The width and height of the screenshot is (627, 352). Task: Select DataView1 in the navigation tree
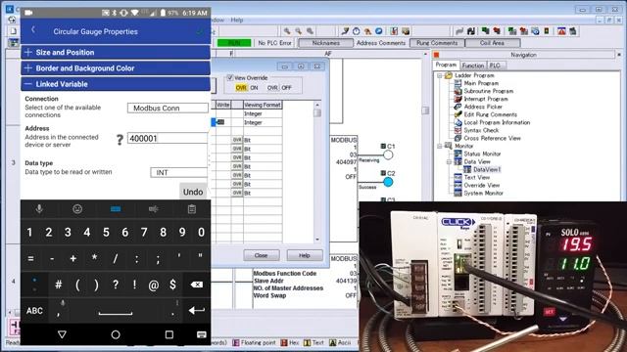[487, 169]
